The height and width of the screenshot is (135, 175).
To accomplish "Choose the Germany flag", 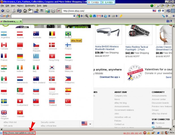I will 20,56.
